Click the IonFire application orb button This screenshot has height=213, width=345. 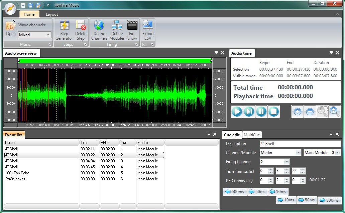pyautogui.click(x=10, y=9)
